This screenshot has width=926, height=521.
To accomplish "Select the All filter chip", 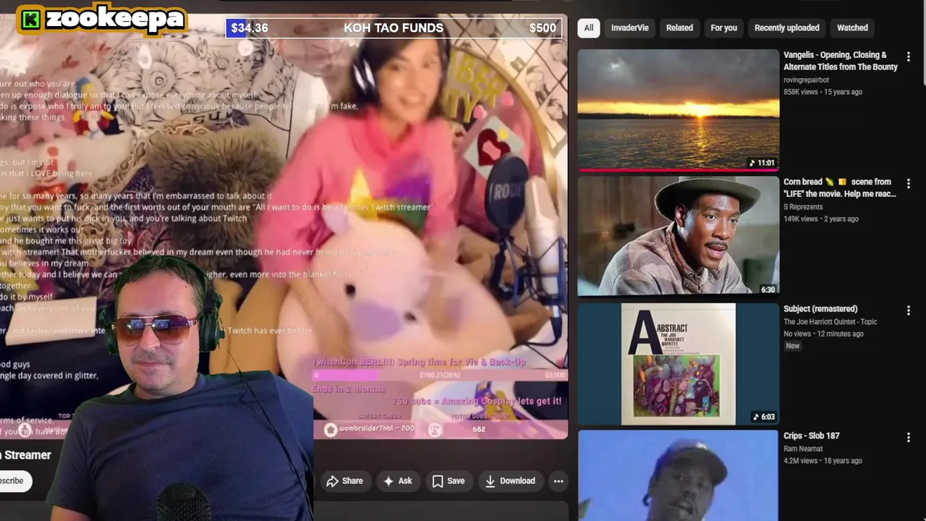I will [x=589, y=27].
